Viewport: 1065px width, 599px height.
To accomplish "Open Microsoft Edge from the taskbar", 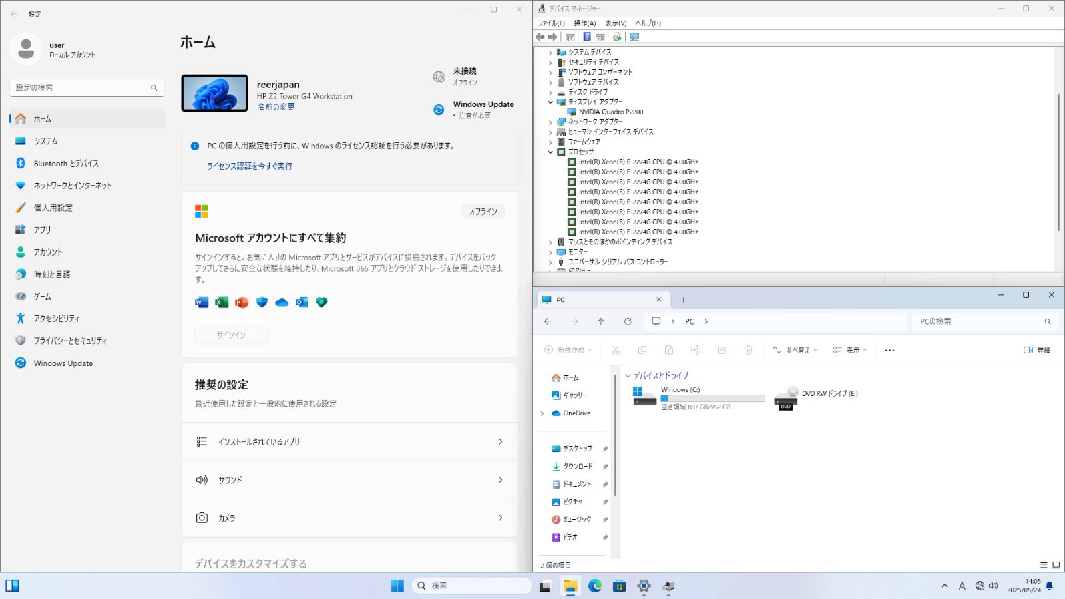I will [x=595, y=586].
